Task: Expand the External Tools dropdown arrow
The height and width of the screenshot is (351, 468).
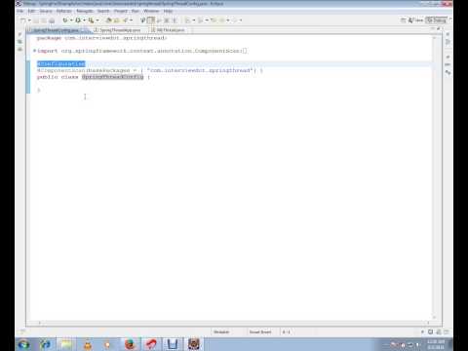Action: [x=97, y=20]
